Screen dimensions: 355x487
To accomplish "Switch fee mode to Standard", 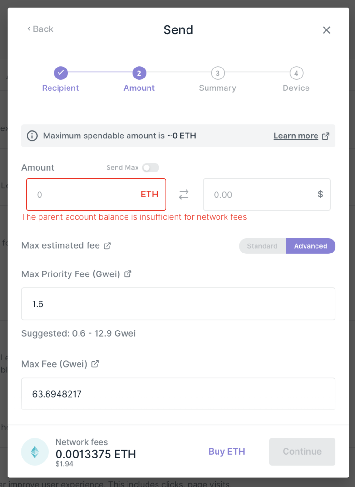I will (262, 246).
